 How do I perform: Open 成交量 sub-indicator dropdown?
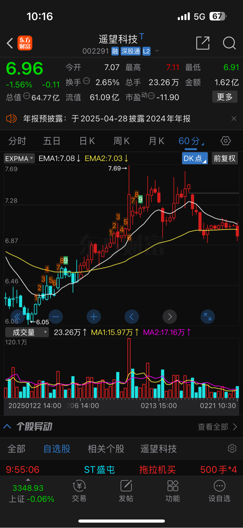click(27, 332)
